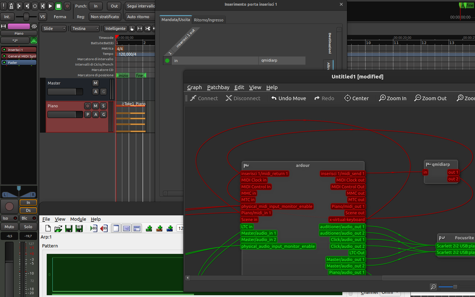Add a new Arp module icon
The image size is (475, 297).
click(x=149, y=228)
